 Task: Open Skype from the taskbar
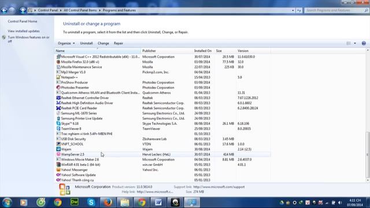91,202
